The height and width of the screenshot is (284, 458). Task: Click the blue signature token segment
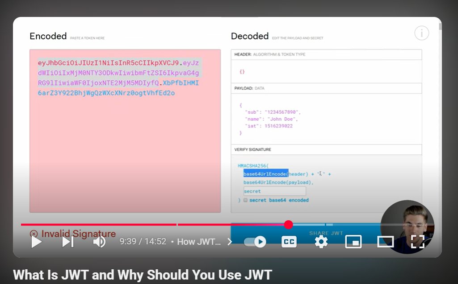click(x=118, y=88)
